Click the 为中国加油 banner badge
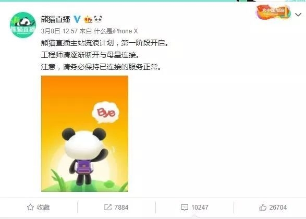The height and width of the screenshot is (219, 306). [273, 12]
